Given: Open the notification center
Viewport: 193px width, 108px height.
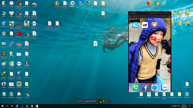Looking at the screenshot, I should (x=190, y=106).
